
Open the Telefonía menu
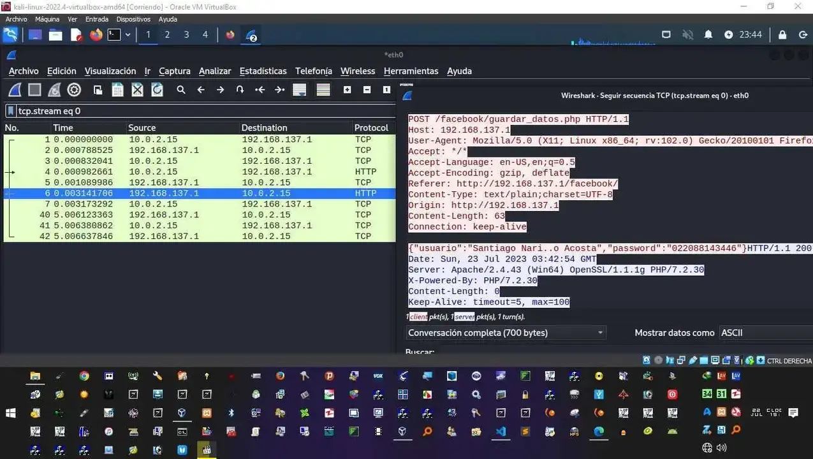click(314, 71)
